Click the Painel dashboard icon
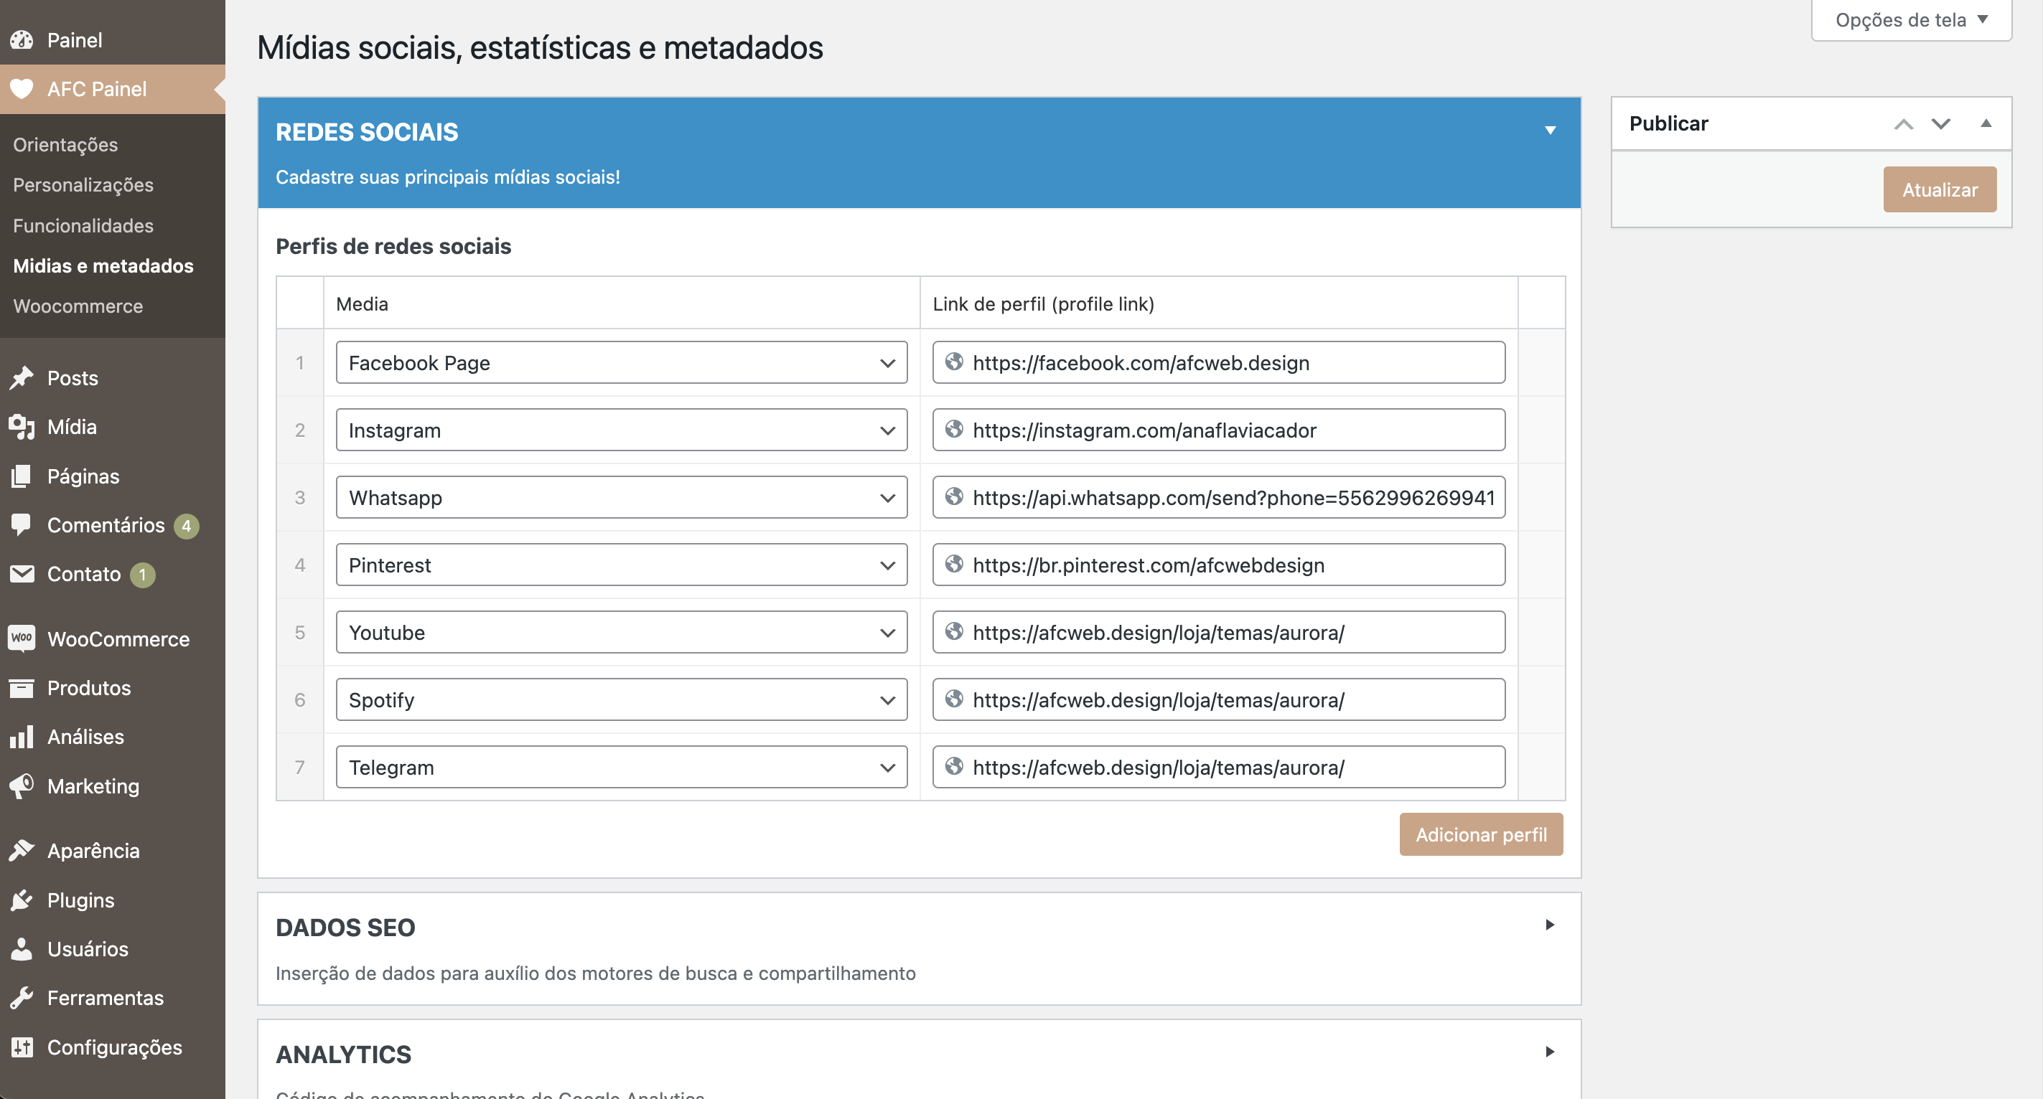Image resolution: width=2043 pixels, height=1099 pixels. (22, 39)
